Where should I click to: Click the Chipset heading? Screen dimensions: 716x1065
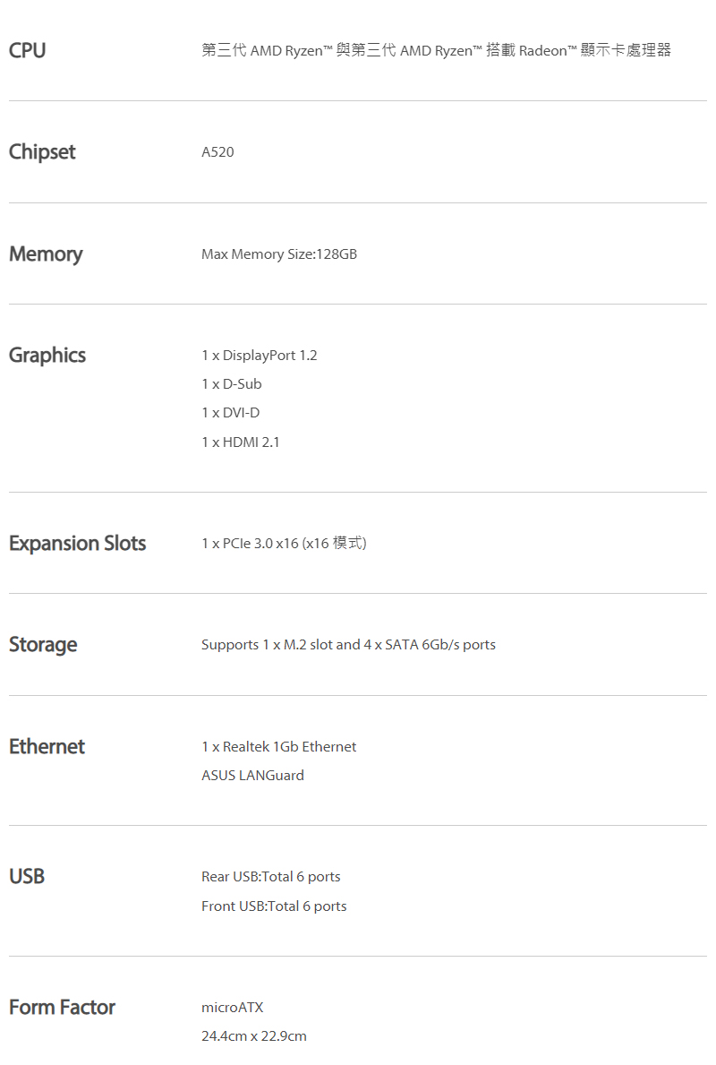(42, 152)
